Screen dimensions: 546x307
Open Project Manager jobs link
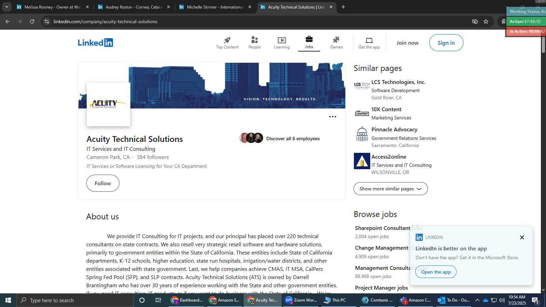(x=381, y=288)
